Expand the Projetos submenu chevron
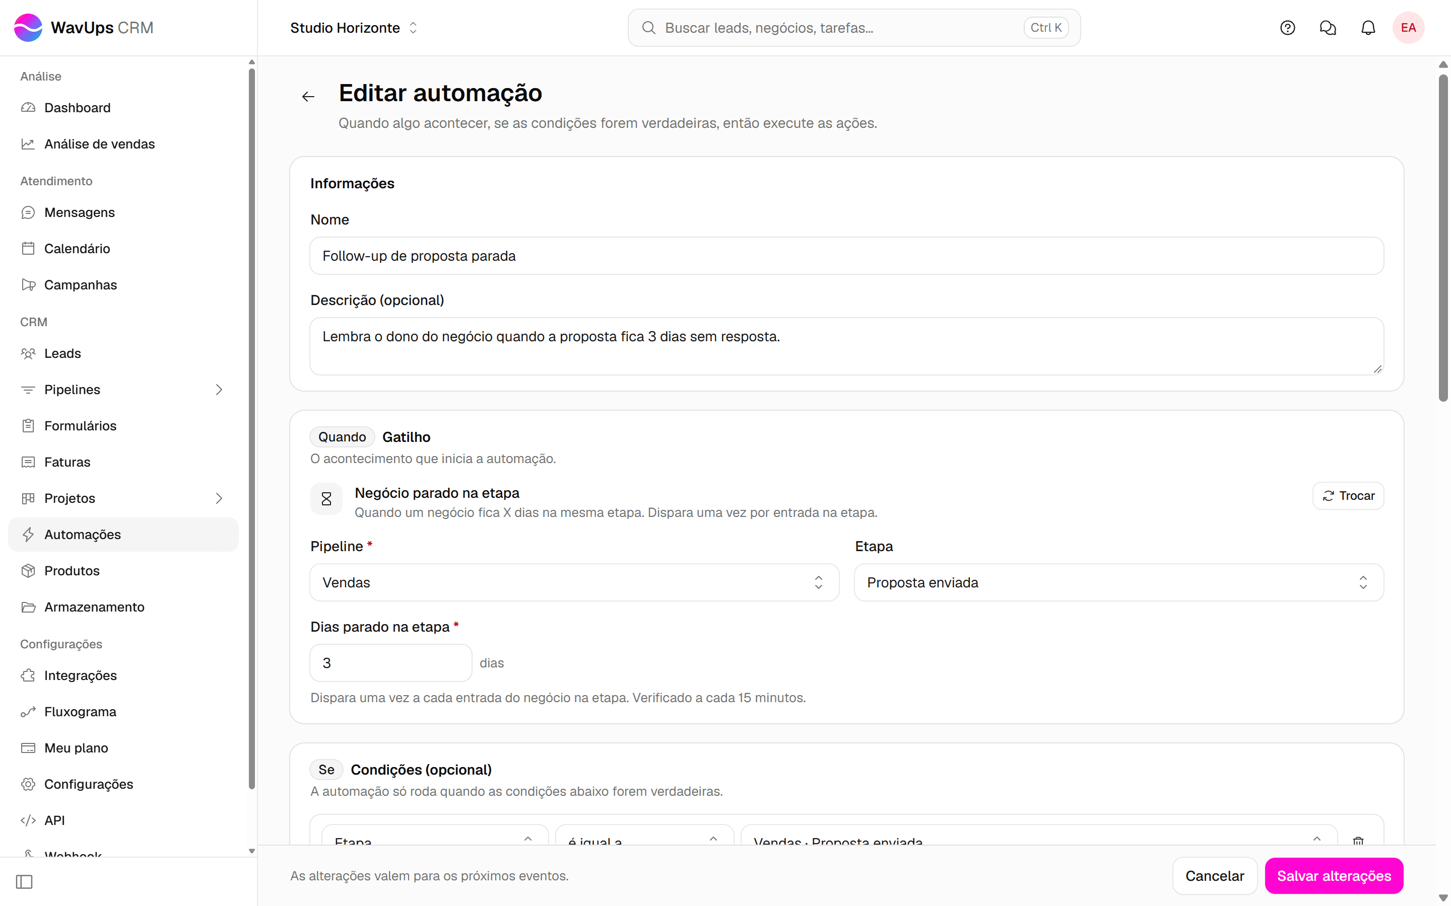Image resolution: width=1451 pixels, height=906 pixels. 219,498
